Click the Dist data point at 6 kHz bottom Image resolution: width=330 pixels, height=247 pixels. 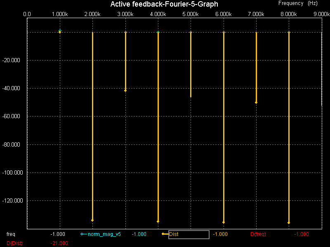point(224,222)
